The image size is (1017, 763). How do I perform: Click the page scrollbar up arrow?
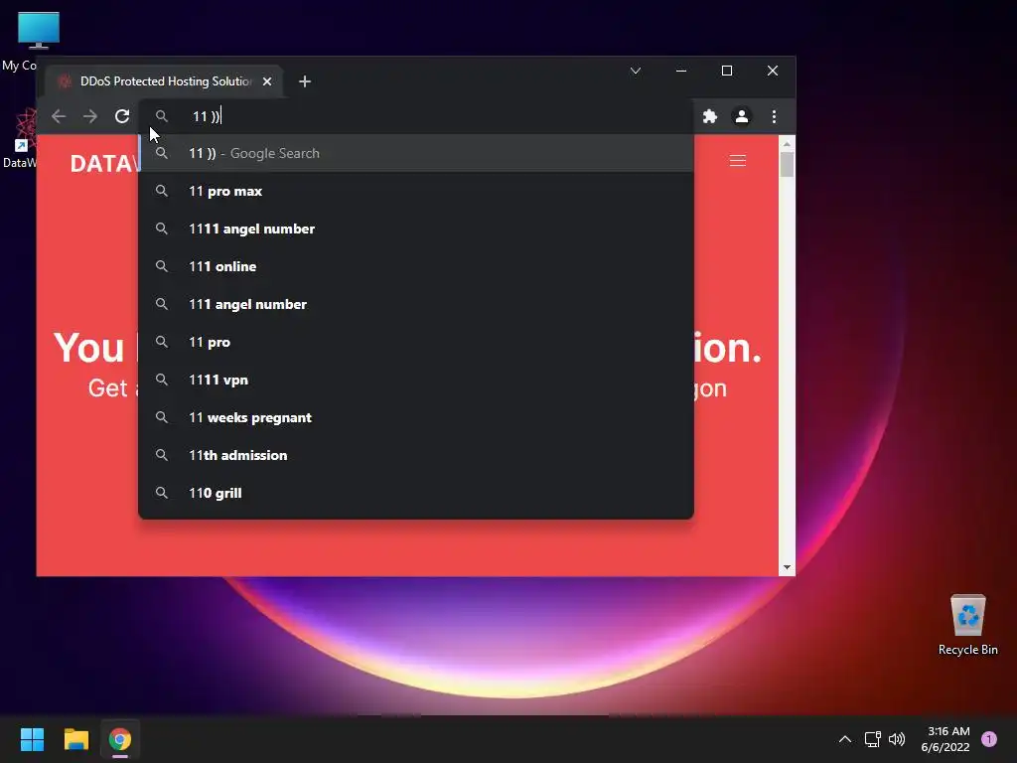(787, 144)
